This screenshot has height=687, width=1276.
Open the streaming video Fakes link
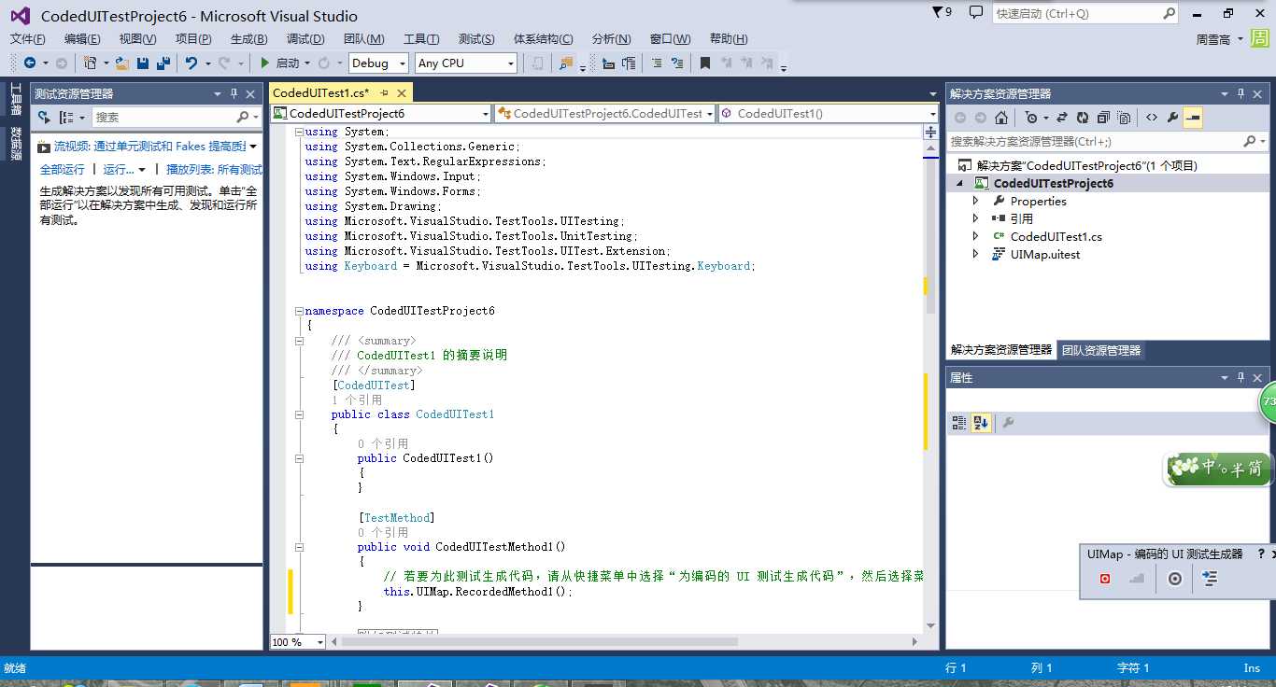(149, 147)
